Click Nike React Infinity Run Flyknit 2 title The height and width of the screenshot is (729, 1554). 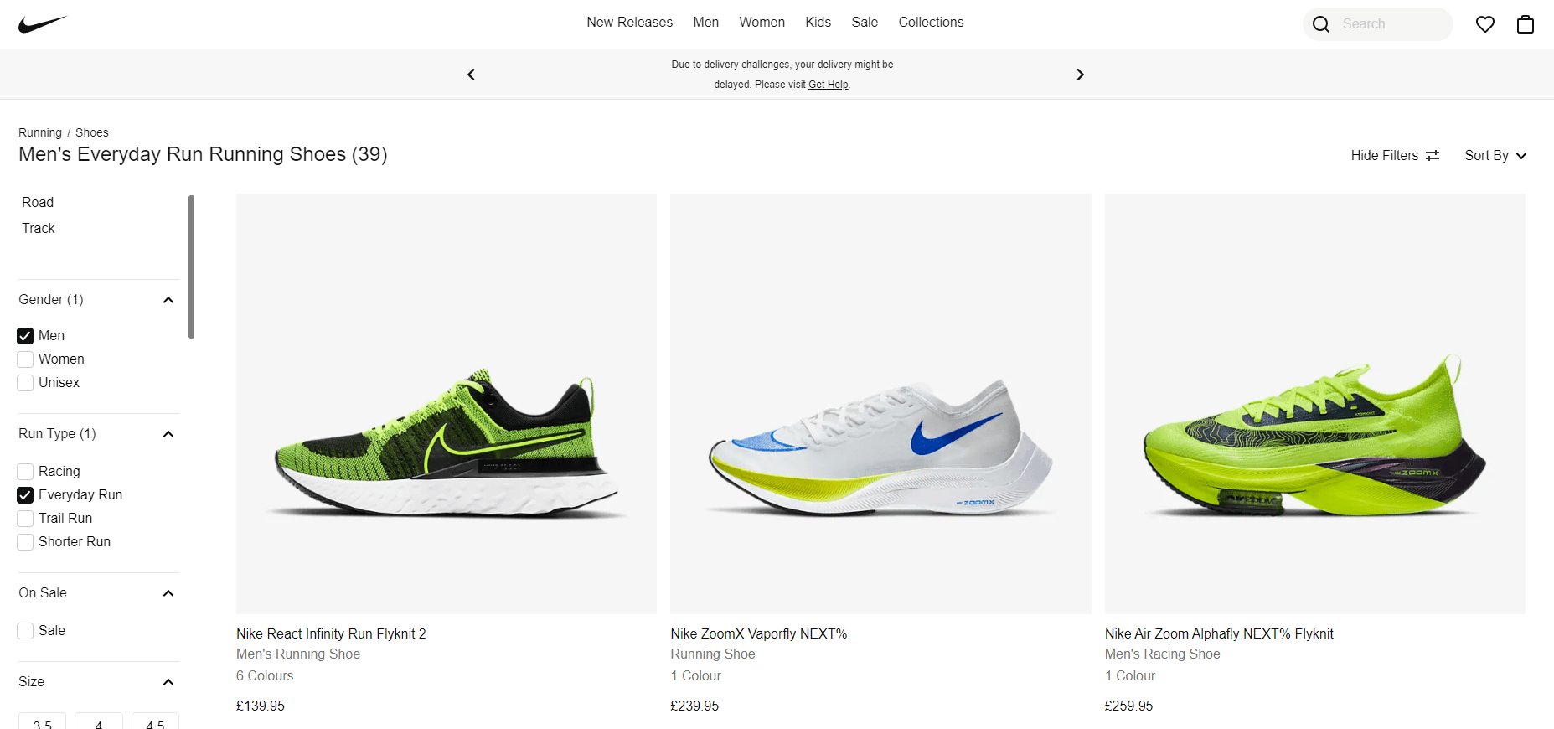click(x=331, y=633)
